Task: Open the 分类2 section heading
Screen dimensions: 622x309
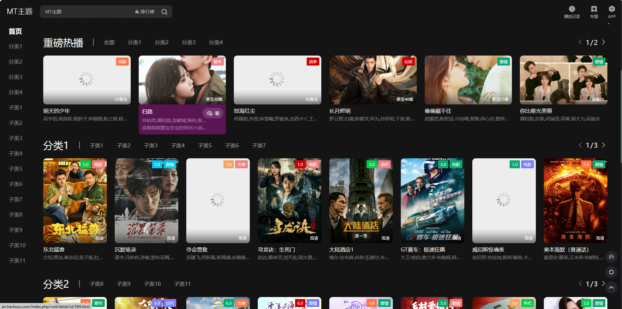Action: (56, 284)
